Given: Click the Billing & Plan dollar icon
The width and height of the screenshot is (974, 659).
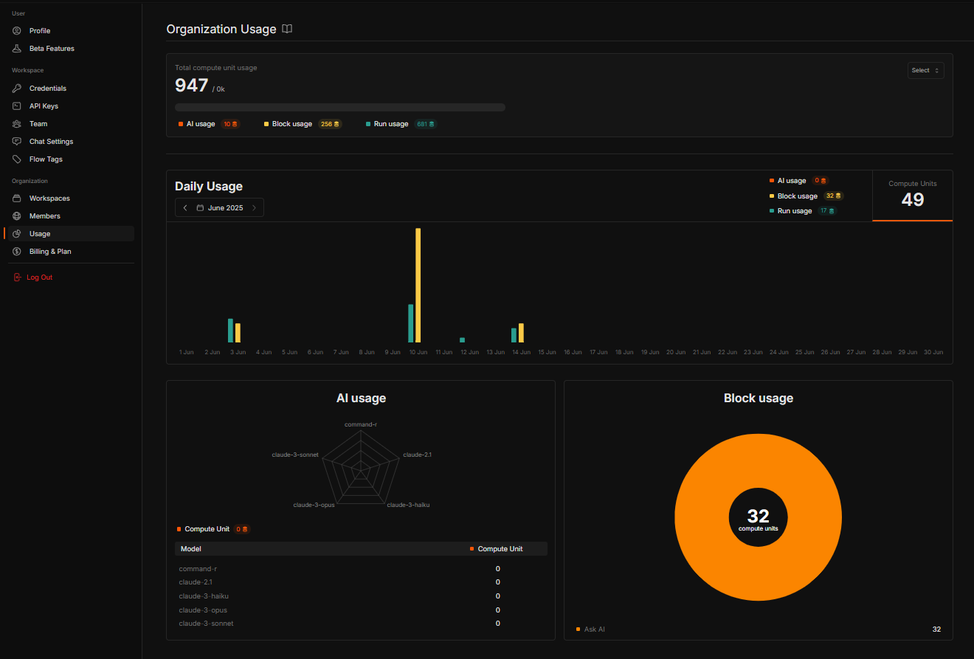Looking at the screenshot, I should (x=16, y=251).
